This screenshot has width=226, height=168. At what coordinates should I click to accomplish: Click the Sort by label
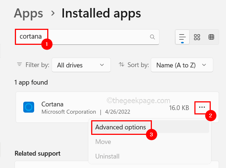pyautogui.click(x=138, y=65)
